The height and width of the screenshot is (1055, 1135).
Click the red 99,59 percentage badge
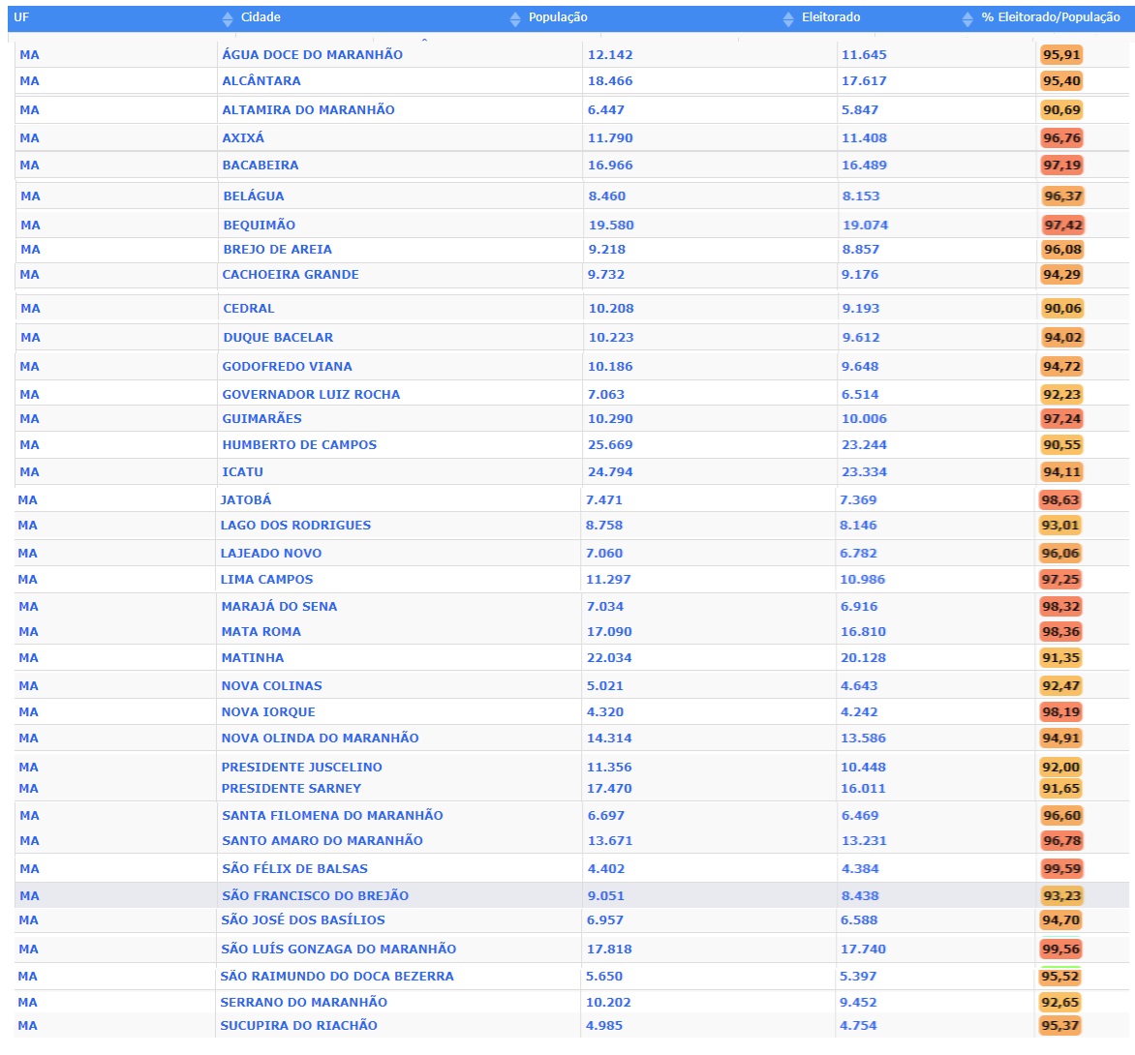tap(1061, 869)
